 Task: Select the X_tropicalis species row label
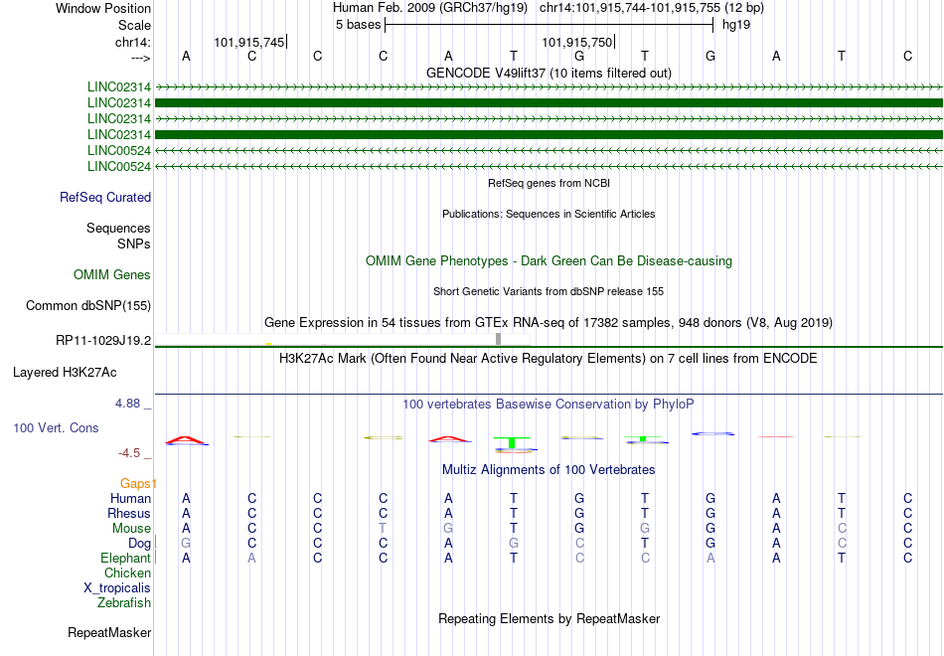tap(117, 588)
